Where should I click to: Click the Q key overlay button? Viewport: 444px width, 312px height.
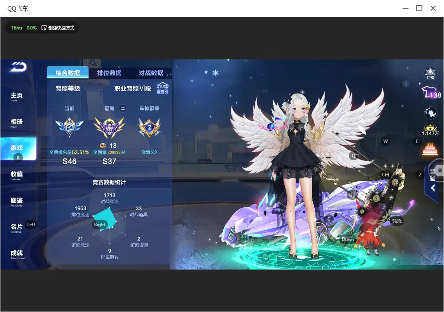coord(354,156)
